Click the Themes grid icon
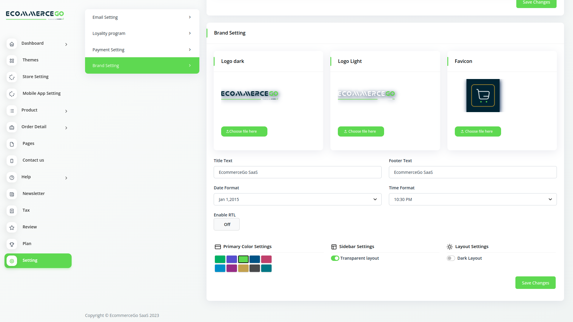 (x=12, y=61)
